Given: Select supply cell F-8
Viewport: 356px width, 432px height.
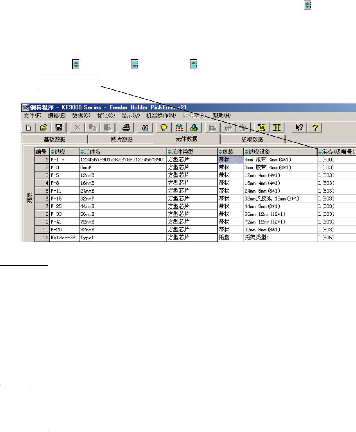Looking at the screenshot, I should [64, 183].
